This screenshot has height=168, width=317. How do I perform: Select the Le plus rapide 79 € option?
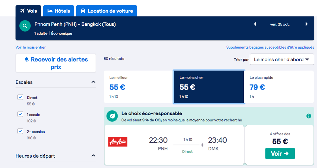point(279,87)
